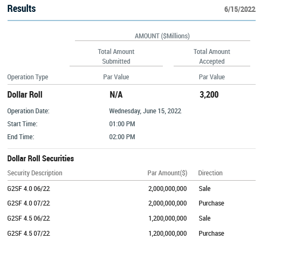This screenshot has height=260, width=288.
Task: Click the AMOUNT ($Millions) header
Action: [x=162, y=36]
